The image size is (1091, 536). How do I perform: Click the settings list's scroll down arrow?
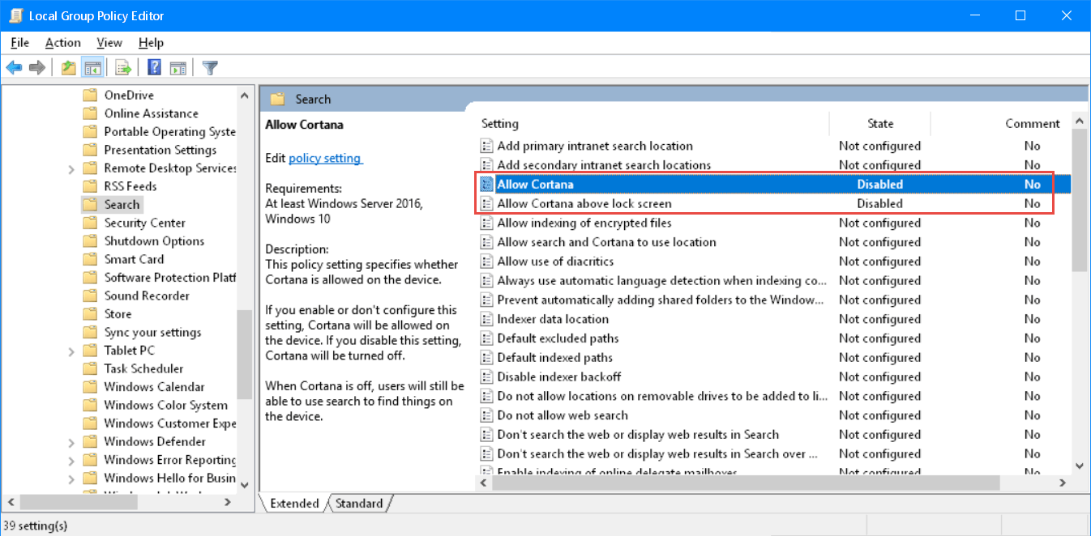(x=1079, y=466)
